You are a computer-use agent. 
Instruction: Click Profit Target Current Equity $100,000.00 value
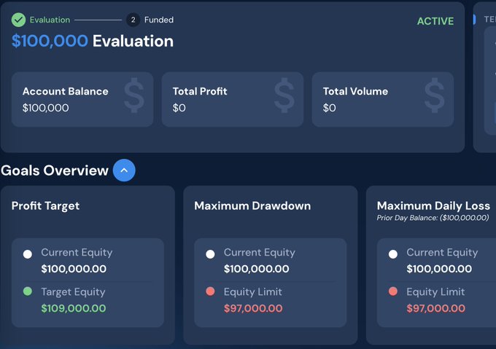[x=74, y=269]
